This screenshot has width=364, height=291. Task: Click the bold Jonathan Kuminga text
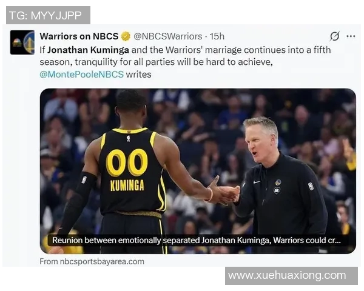(x=88, y=50)
